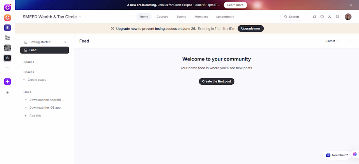Viewport: 359px width, 164px height.
Task: Open Need help? chat widget
Action: (x=337, y=155)
